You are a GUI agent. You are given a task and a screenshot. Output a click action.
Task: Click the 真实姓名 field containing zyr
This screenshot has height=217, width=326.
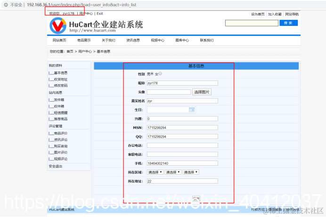click(182, 101)
